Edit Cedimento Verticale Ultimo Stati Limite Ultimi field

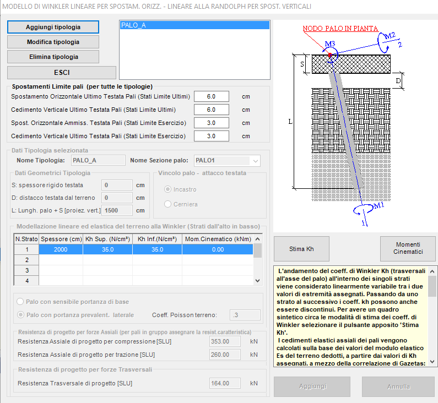click(x=212, y=110)
